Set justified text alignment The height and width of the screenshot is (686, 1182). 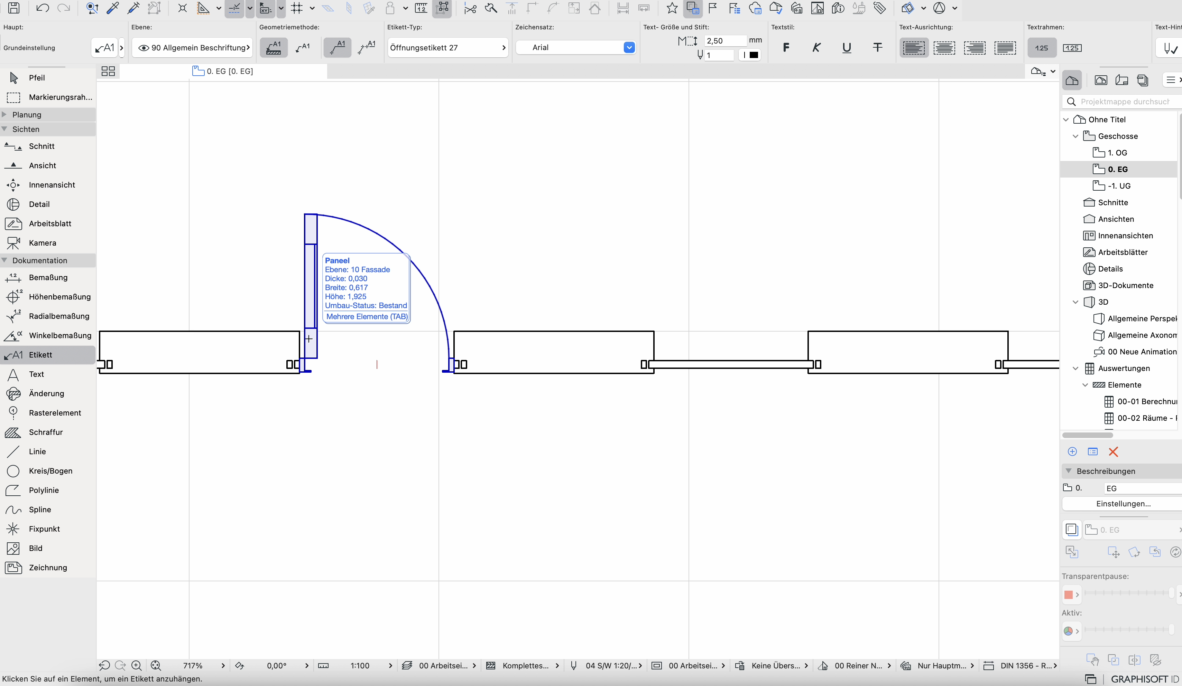[1005, 48]
